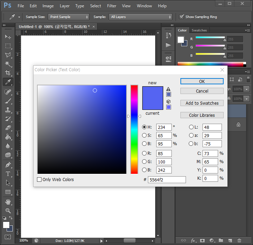This screenshot has height=245, width=253.
Task: Click the hex color field 5564f2
Action: tap(167, 180)
